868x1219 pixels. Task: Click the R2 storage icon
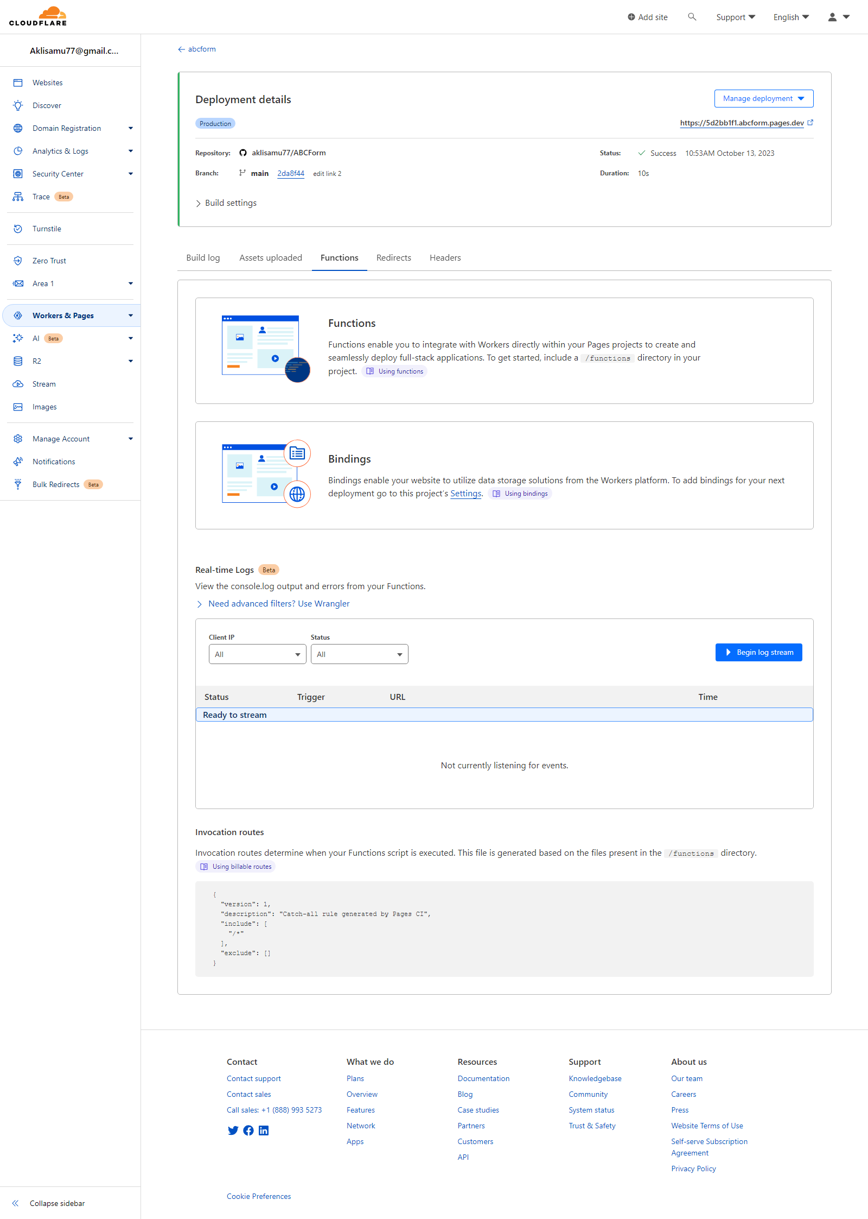18,361
